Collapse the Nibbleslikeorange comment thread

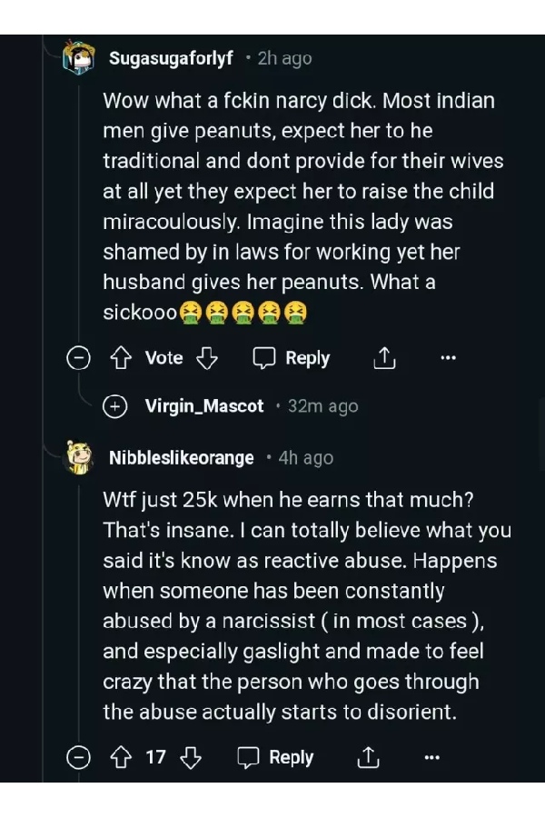pos(79,757)
